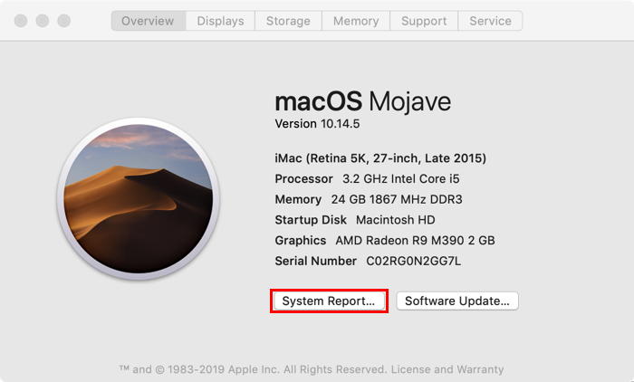Open the Support tab
Viewport: 634px width, 382px height.
[x=424, y=21]
